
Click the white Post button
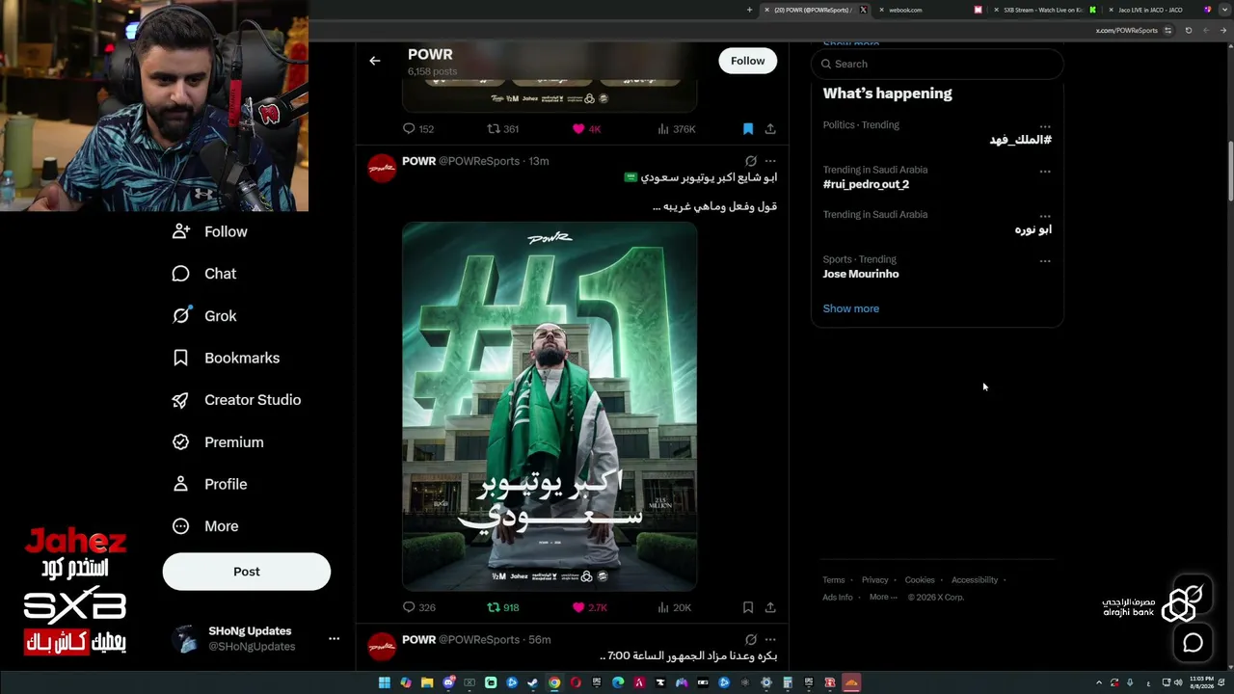[x=247, y=572]
